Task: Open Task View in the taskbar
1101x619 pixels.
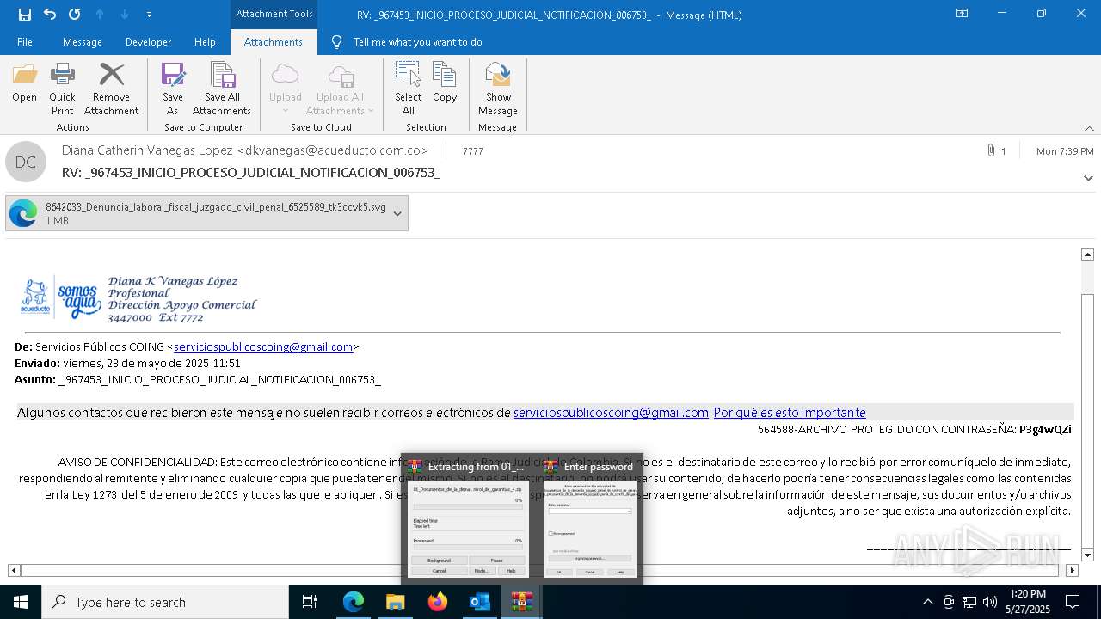Action: 310,602
